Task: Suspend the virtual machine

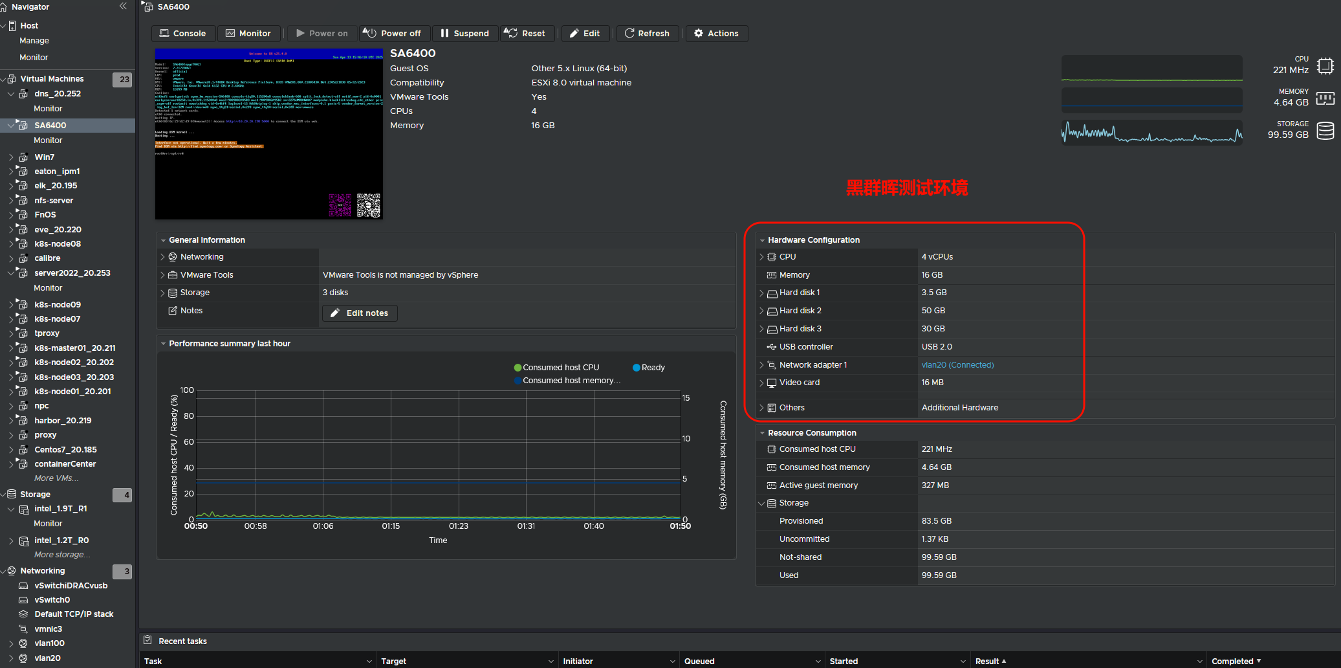Action: (464, 34)
